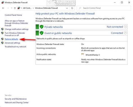Image resolution: width=133 pixels, height=107 pixels.
Task: Open Security and Maintenance
Action: point(16,99)
